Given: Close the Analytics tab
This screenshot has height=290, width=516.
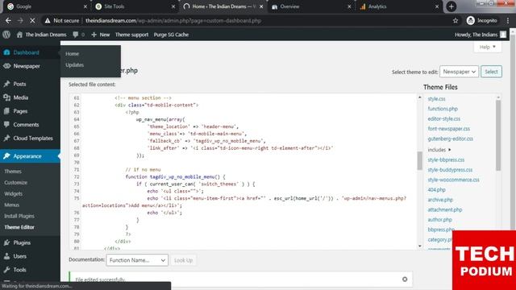Looking at the screenshot, I should pyautogui.click(x=437, y=6).
